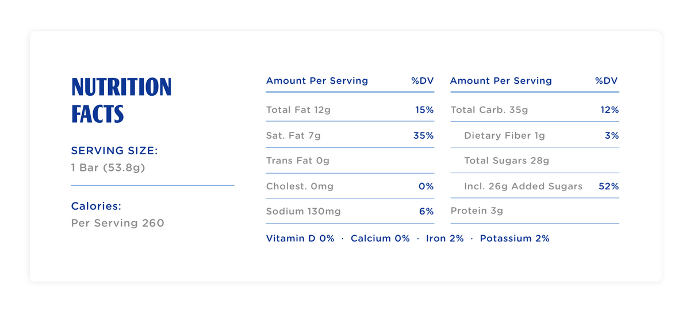The image size is (690, 316).
Task: Select the Total Carb. 35g row
Action: pyautogui.click(x=535, y=110)
